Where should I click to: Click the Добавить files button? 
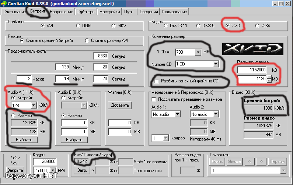tap(120, 105)
